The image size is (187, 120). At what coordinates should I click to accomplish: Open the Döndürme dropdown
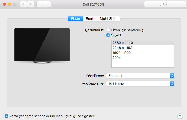click(140, 75)
